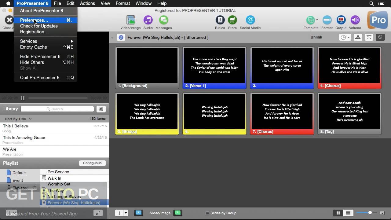
Task: Click the green Video/Image layer icon at bottom
Action: (177, 213)
